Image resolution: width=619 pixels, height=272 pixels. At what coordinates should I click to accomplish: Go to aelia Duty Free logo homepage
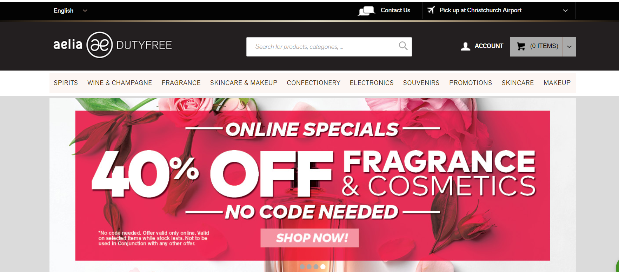(113, 45)
